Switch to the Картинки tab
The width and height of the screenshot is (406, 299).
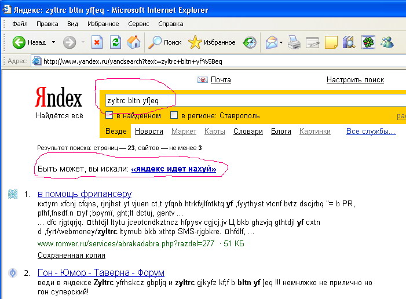click(315, 132)
